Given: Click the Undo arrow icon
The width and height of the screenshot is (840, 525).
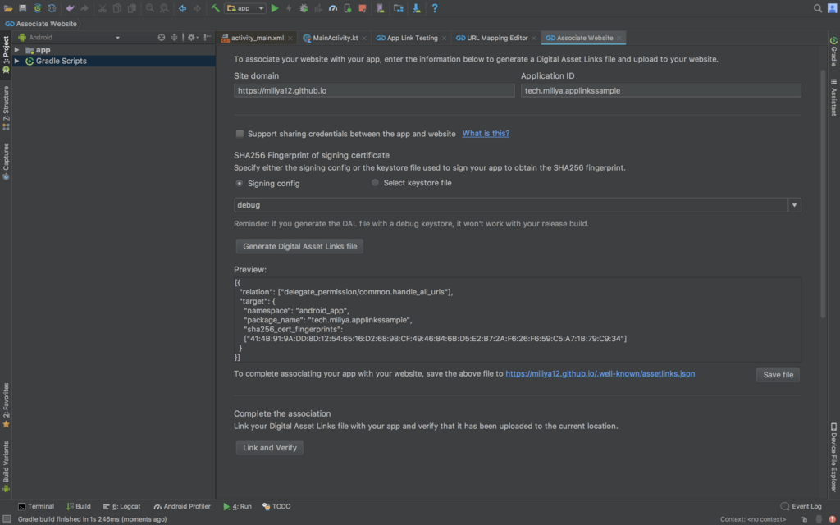Looking at the screenshot, I should click(71, 8).
